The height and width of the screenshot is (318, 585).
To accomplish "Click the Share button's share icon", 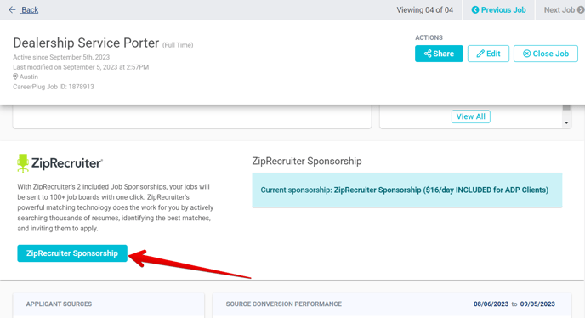I will (x=428, y=54).
